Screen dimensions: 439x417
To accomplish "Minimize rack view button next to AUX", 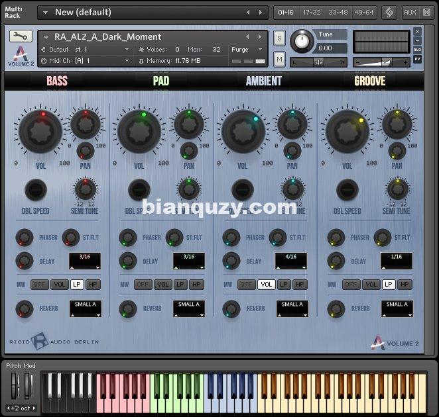I will point(426,13).
